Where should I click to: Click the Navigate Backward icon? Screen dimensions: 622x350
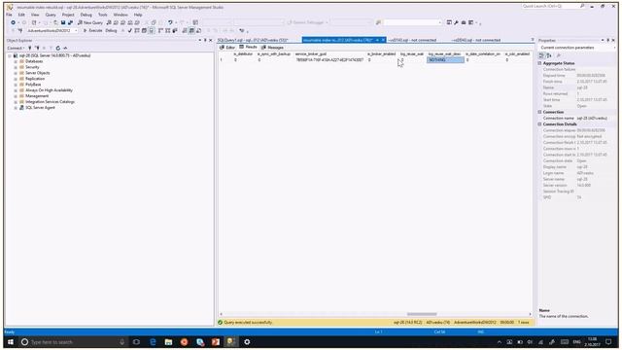13,22
